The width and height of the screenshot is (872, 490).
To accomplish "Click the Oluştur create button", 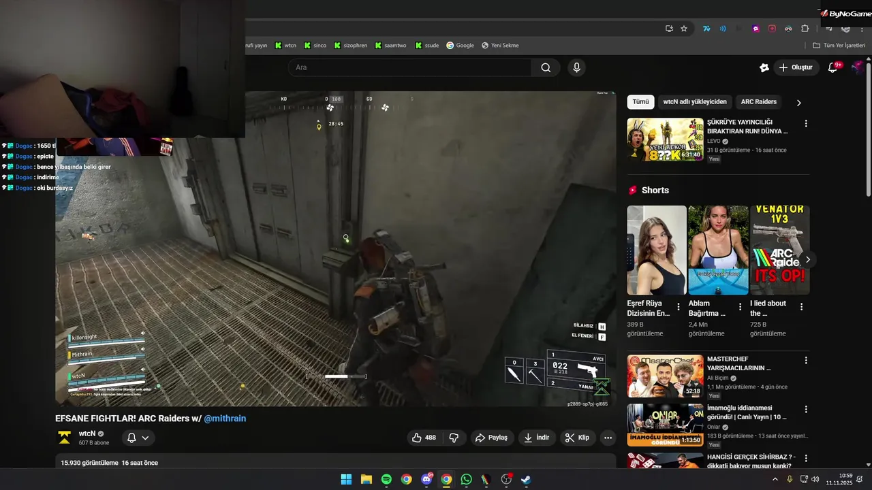I will click(796, 67).
